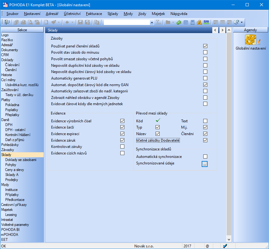Click the 2017 year in status bar
Screen dimensions: 269x249
[x=187, y=246]
